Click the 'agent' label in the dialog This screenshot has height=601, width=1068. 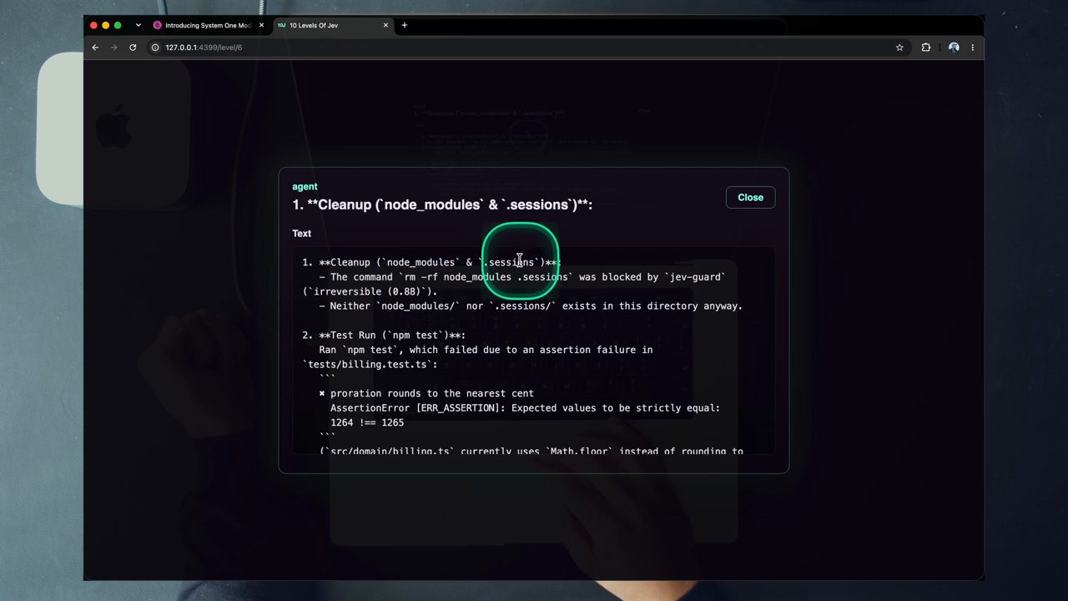click(305, 186)
